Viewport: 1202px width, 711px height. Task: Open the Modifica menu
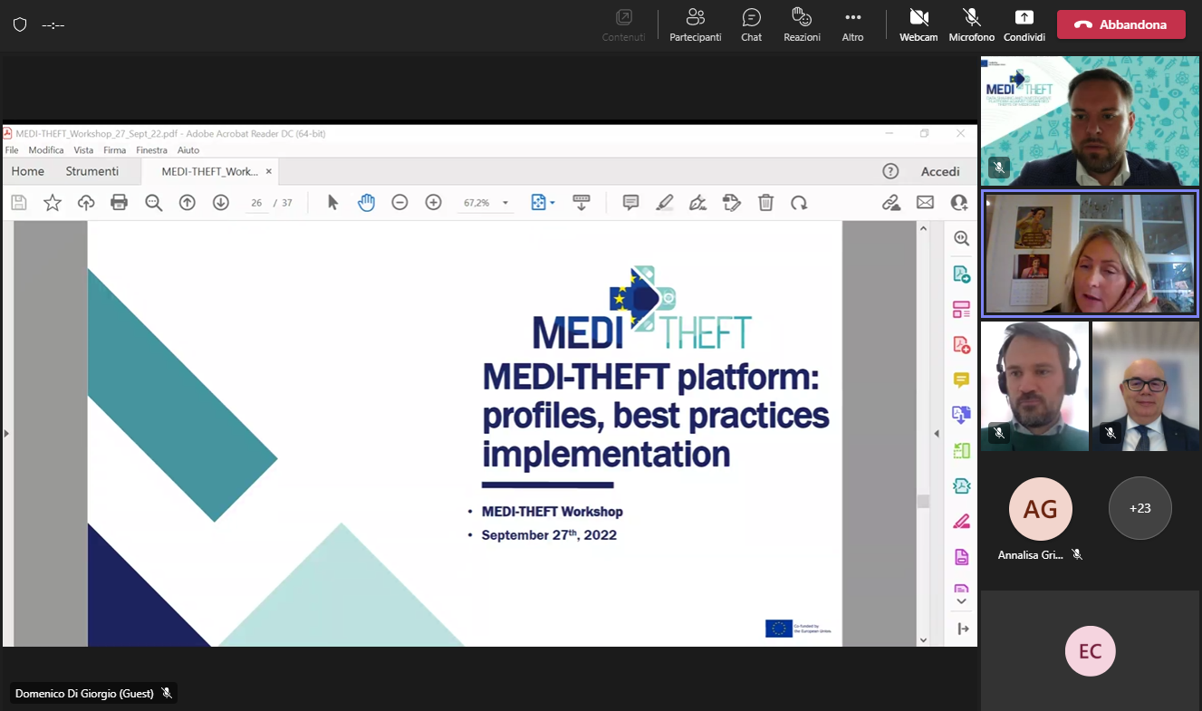tap(46, 150)
